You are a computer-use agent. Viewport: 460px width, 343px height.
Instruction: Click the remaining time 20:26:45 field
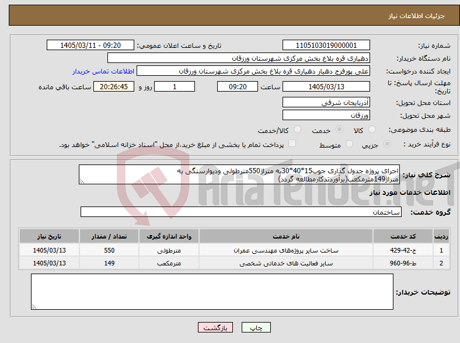pos(114,86)
